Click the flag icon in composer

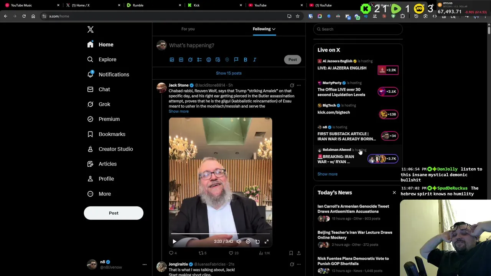tap(236, 60)
